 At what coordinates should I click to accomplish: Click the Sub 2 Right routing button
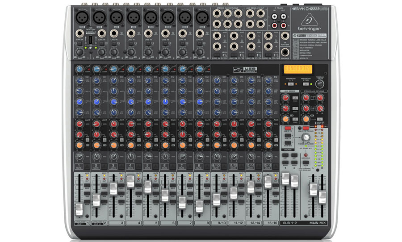point(294,163)
